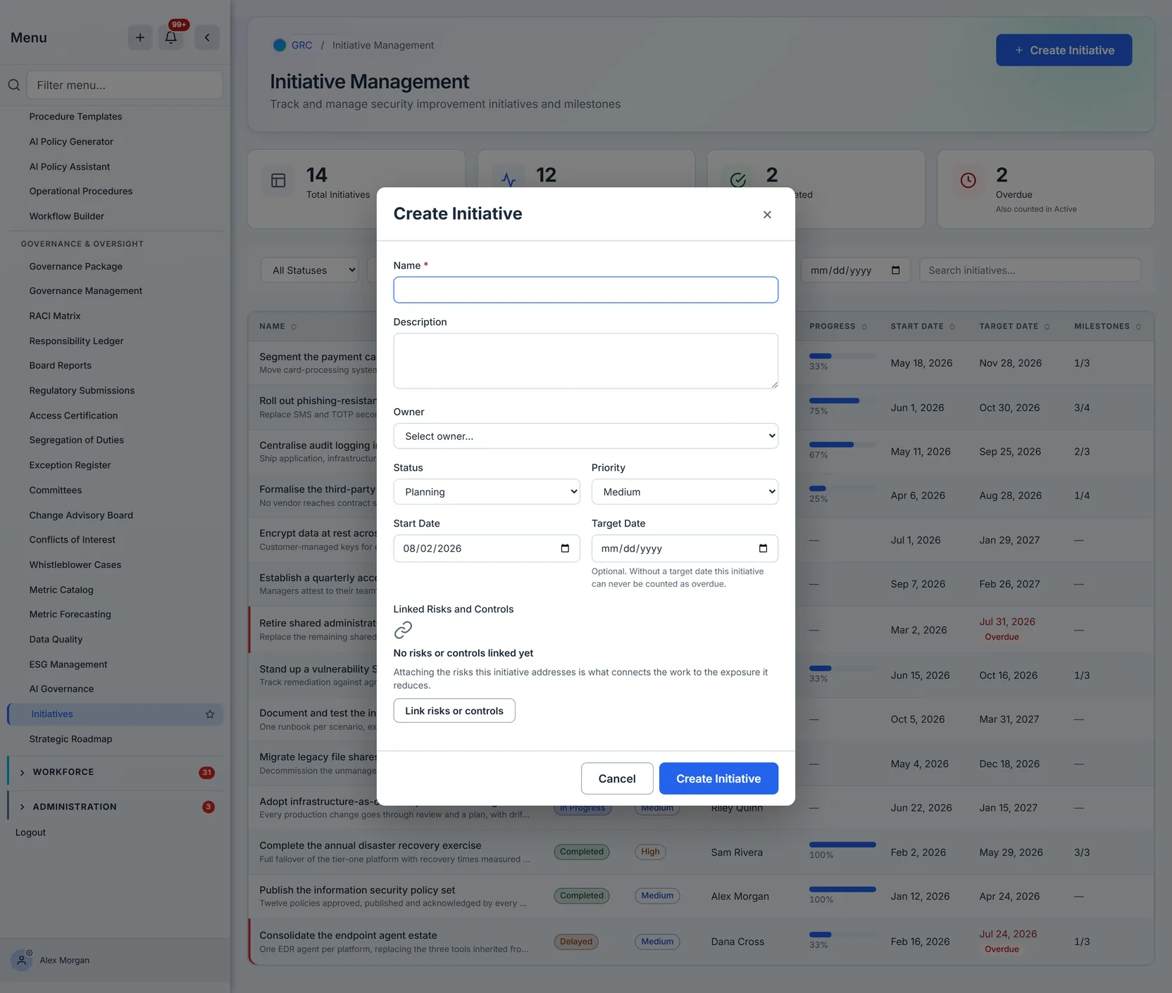Image resolution: width=1172 pixels, height=993 pixels.
Task: Open the Start Date calendar picker icon
Action: [x=565, y=548]
